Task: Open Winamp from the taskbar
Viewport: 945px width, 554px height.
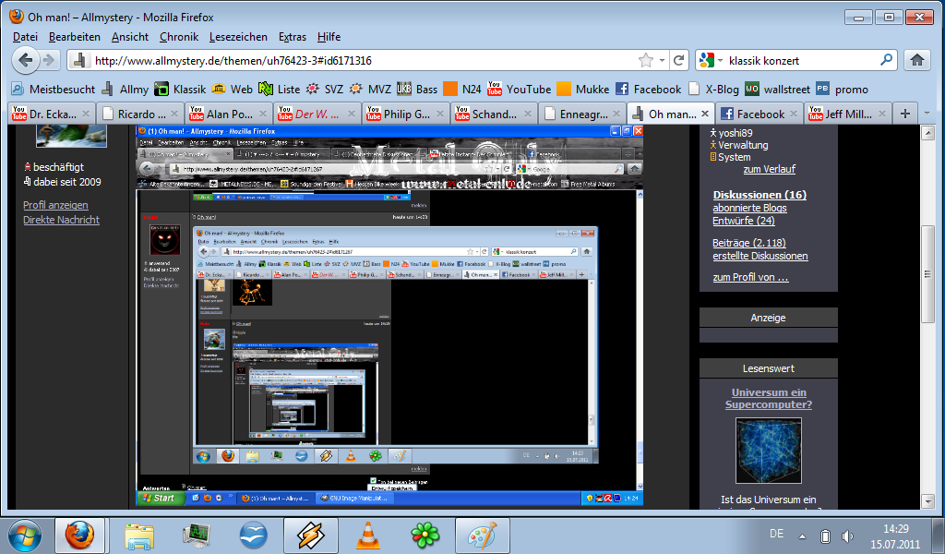Action: pos(311,536)
